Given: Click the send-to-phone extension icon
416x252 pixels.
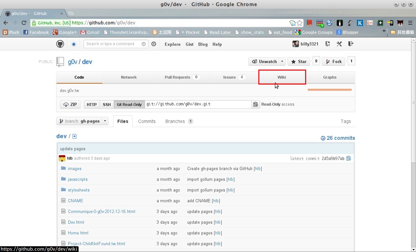Looking at the screenshot, I should [390, 23].
